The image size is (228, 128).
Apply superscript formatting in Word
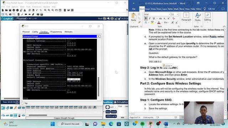click(x=169, y=18)
